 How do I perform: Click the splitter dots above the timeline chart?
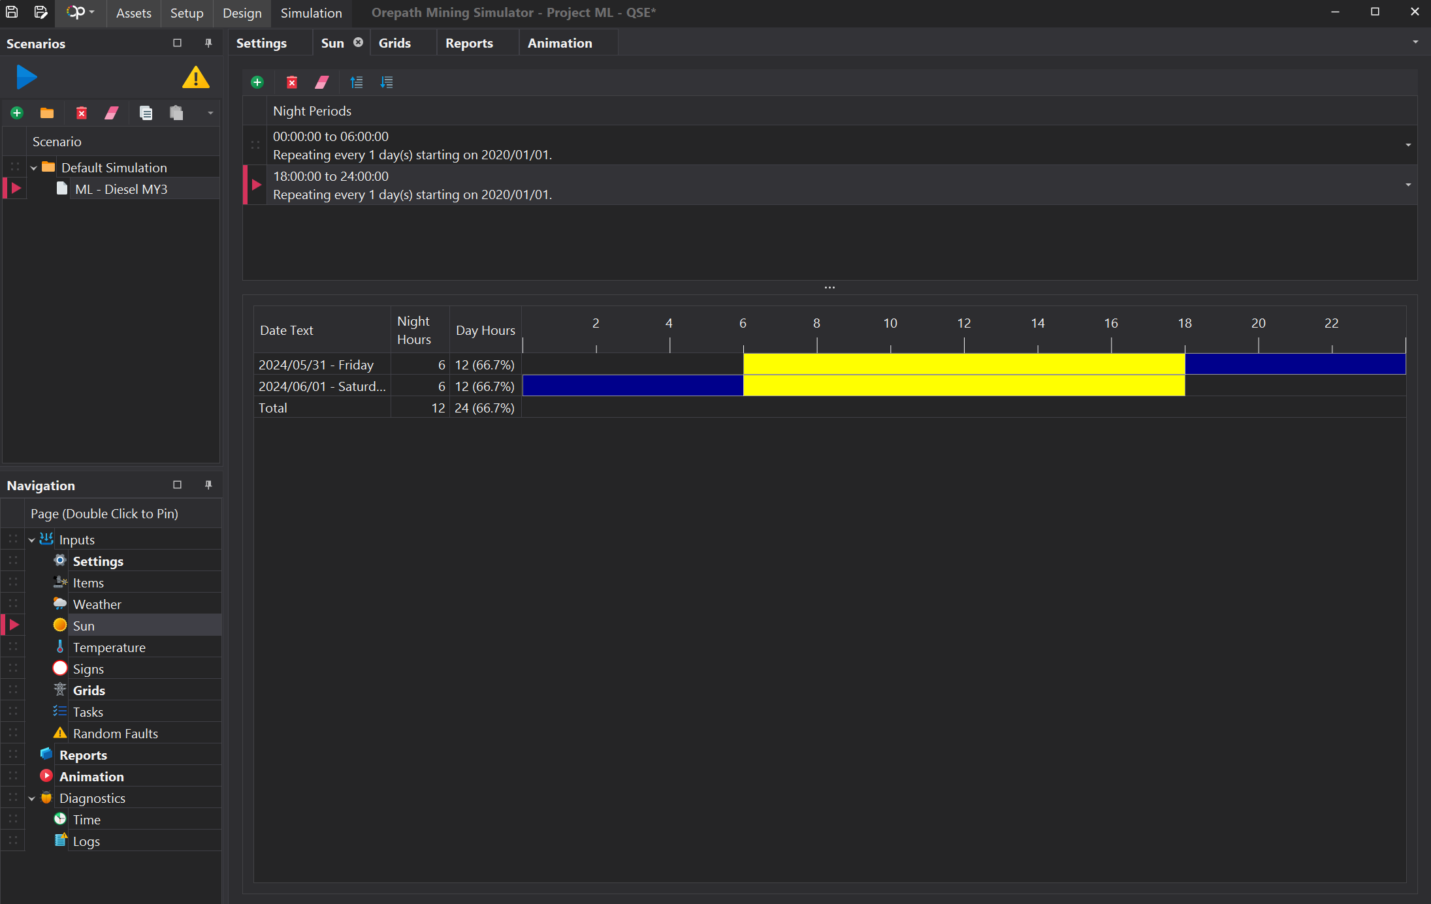click(829, 287)
